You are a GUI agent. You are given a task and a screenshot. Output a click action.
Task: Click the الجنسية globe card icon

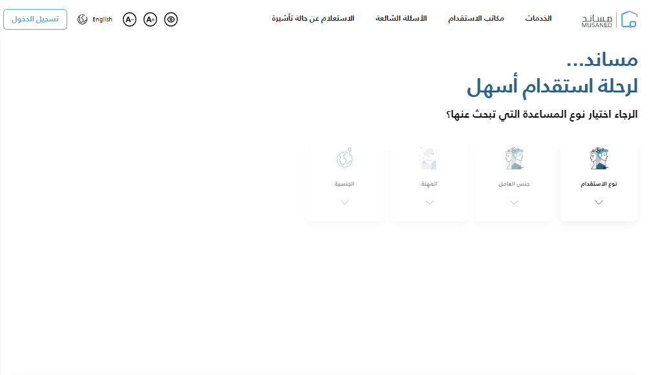[345, 158]
